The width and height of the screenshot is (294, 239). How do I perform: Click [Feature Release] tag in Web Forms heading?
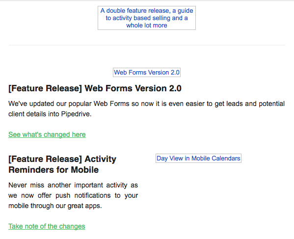45,88
